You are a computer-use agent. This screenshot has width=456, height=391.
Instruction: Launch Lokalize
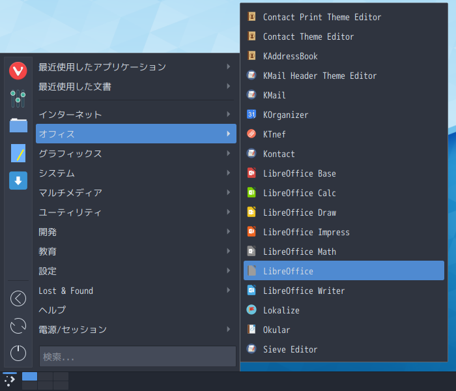pyautogui.click(x=344, y=310)
